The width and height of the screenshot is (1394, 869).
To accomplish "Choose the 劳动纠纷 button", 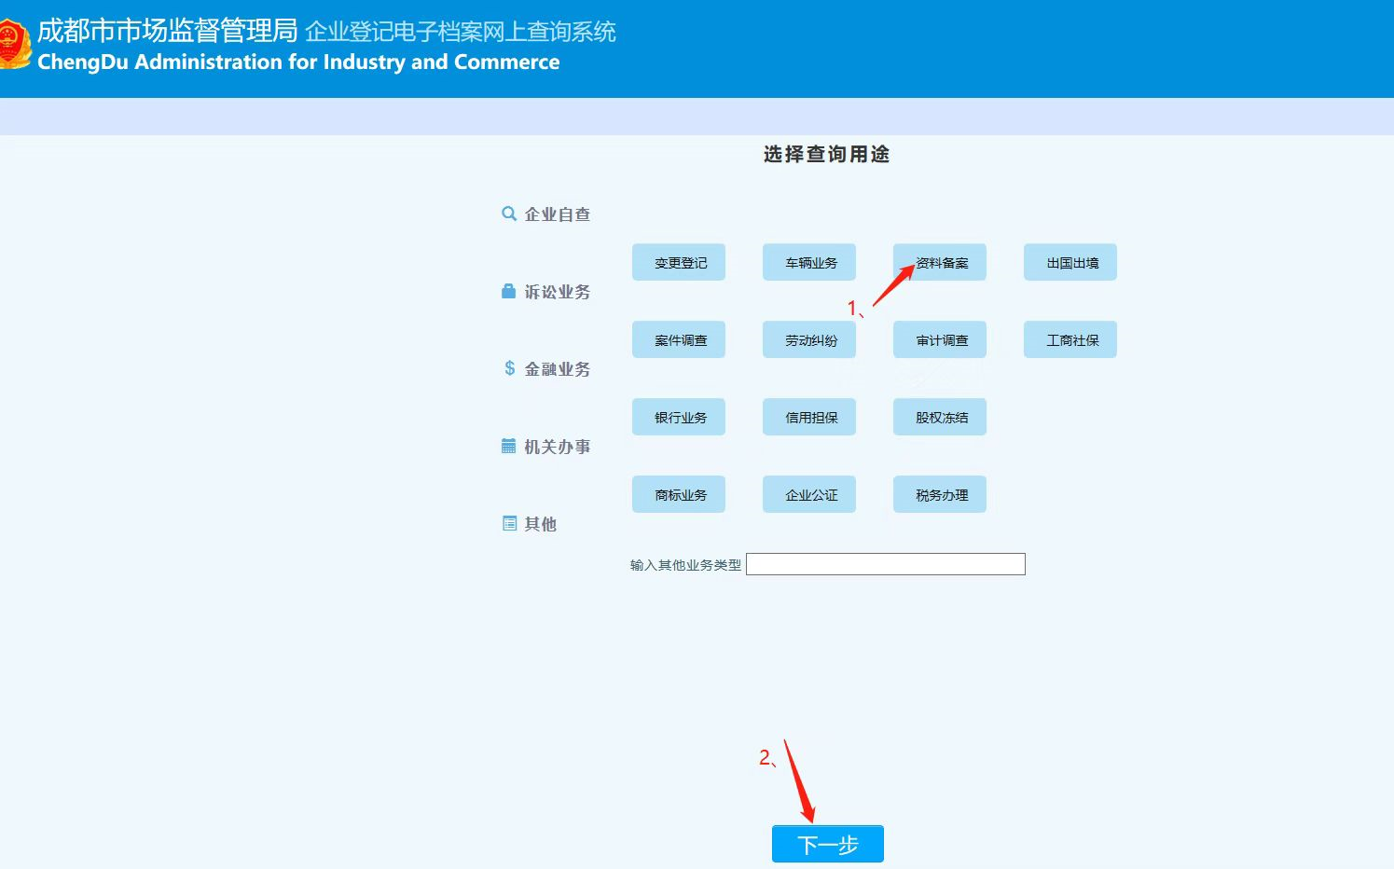I will (809, 340).
